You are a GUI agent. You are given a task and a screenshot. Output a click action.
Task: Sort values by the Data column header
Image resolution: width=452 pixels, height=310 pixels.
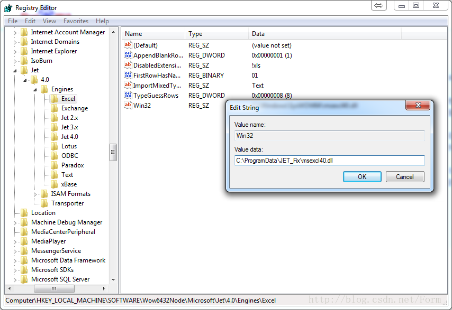325,34
